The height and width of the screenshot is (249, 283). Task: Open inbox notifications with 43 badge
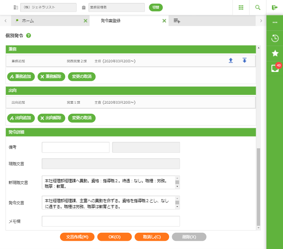coord(275,68)
